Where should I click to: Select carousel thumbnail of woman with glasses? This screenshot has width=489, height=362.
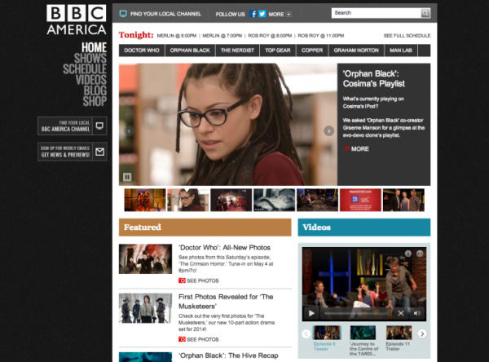[188, 200]
